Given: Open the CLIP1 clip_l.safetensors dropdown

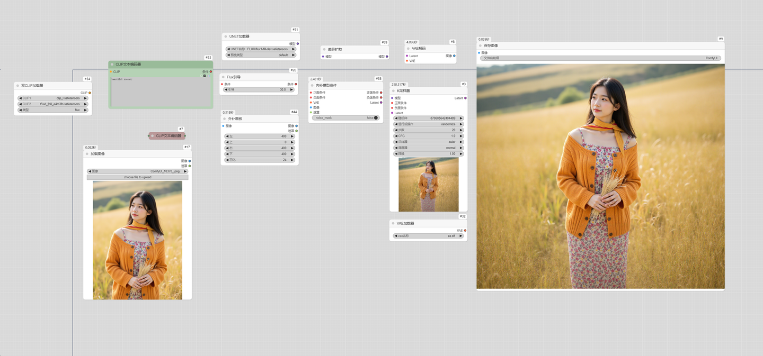Looking at the screenshot, I should tap(53, 98).
